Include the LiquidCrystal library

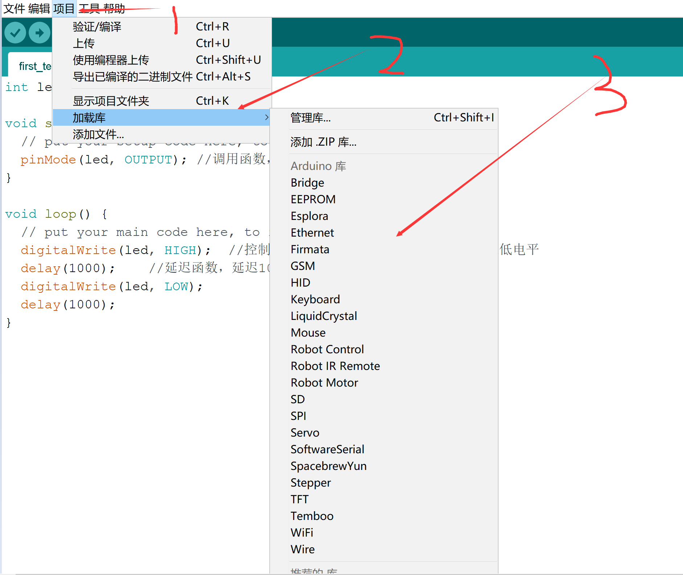(x=324, y=316)
